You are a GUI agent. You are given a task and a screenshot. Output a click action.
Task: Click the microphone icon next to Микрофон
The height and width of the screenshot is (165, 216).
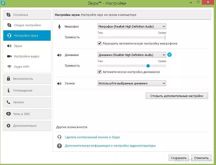coord(59,26)
